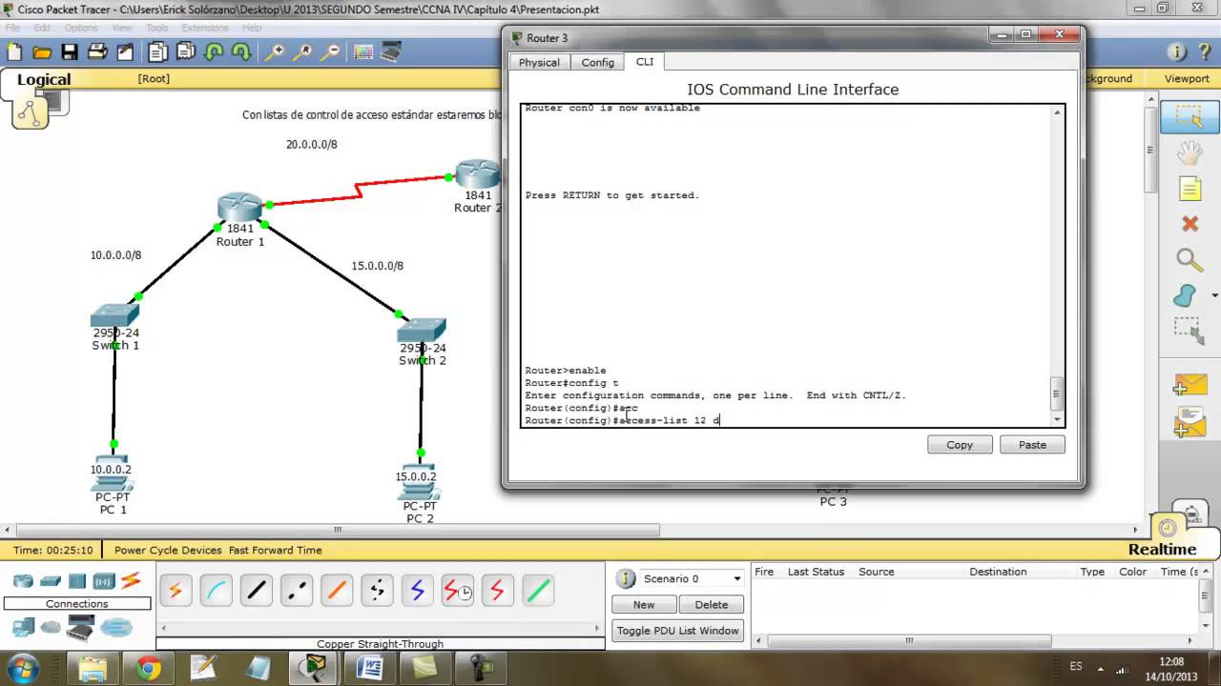Select the Routers device category
The height and width of the screenshot is (686, 1221).
23,581
